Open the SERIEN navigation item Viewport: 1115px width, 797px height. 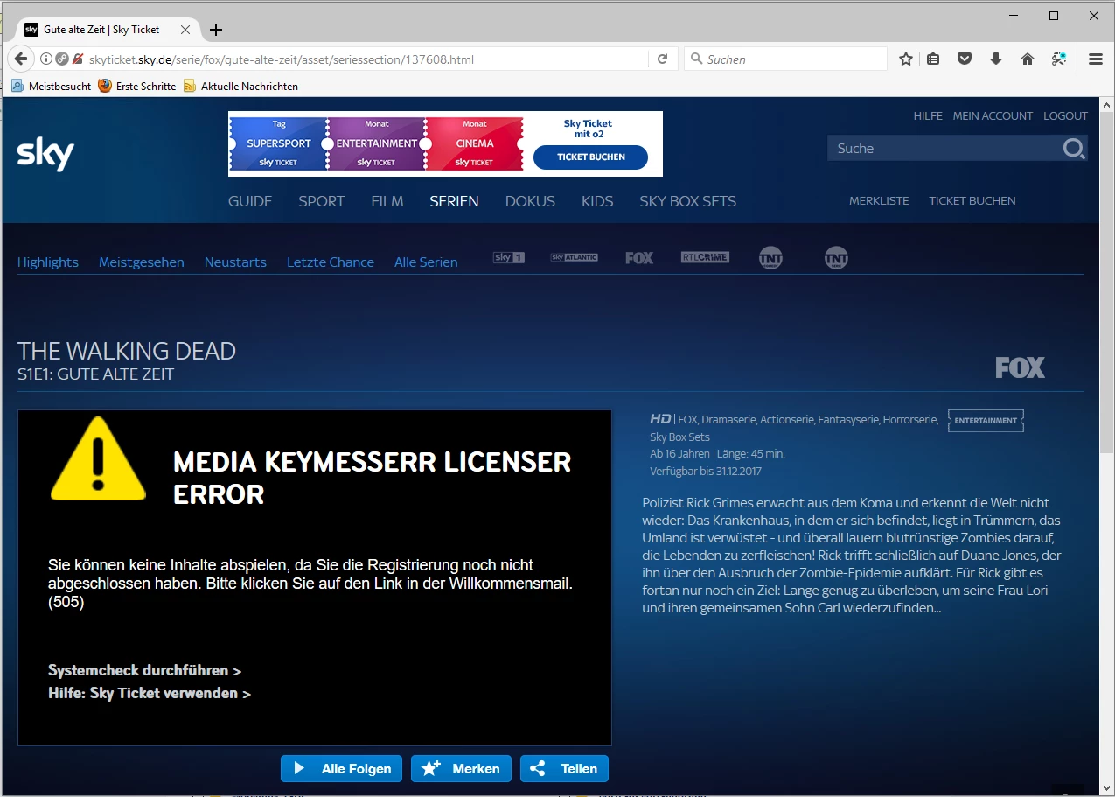454,201
